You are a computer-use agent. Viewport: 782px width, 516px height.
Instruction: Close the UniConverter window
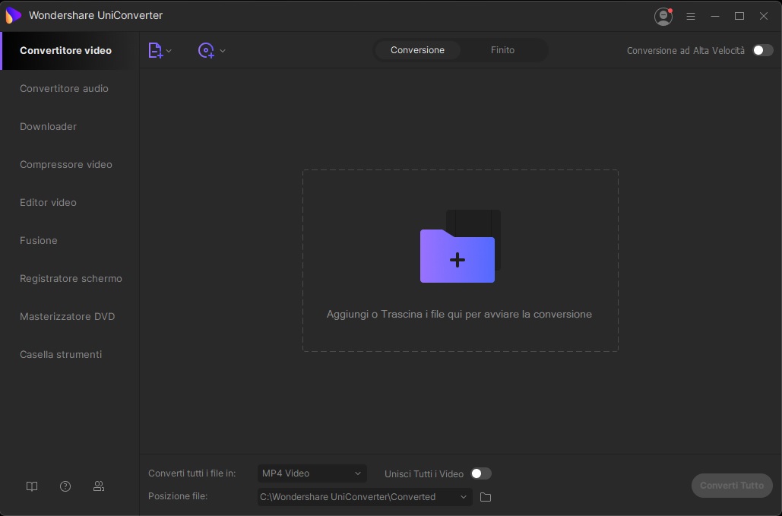click(764, 17)
